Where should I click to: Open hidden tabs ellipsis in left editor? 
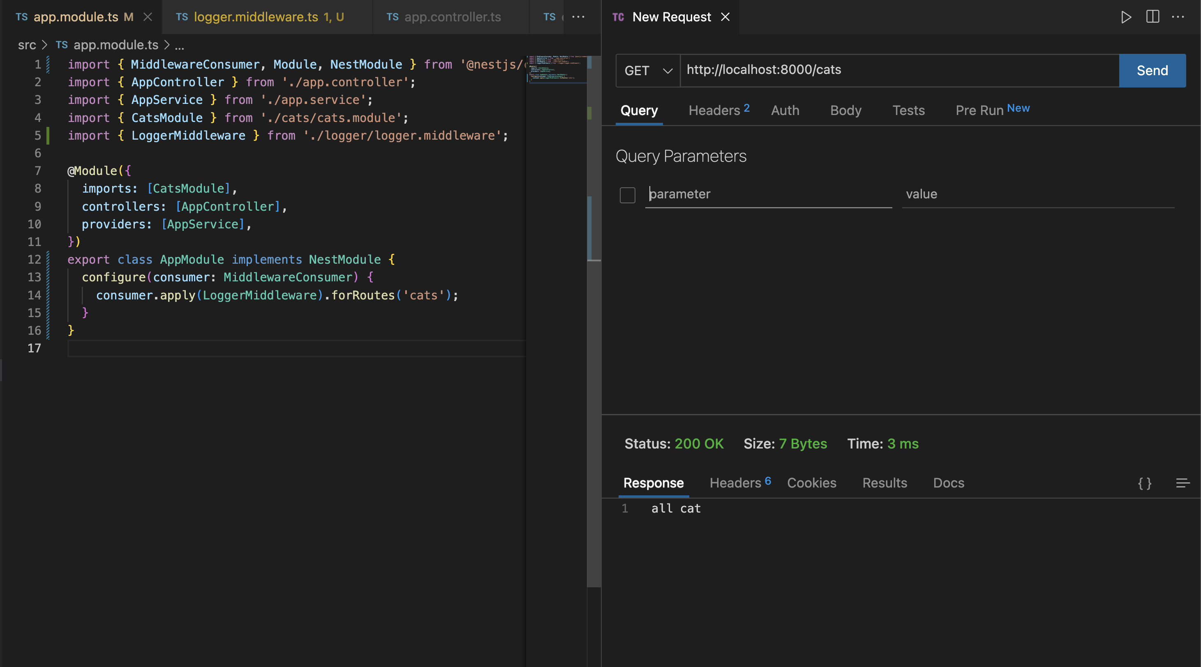(578, 17)
